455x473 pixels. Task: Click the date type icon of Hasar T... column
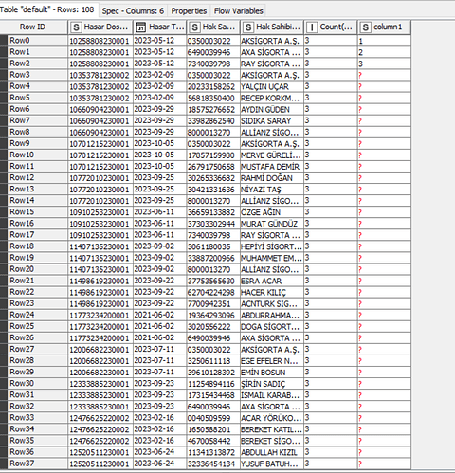click(140, 27)
